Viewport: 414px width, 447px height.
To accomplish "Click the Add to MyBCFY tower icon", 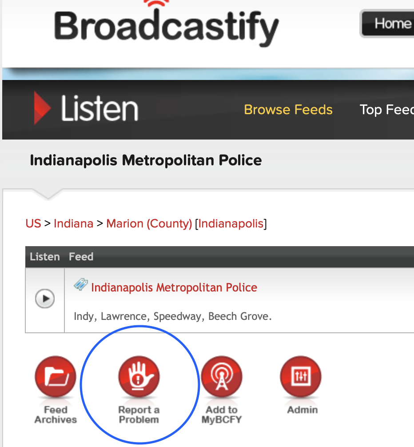I will coord(222,378).
